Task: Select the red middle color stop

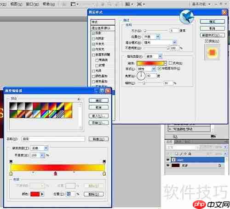Action: tap(56, 173)
